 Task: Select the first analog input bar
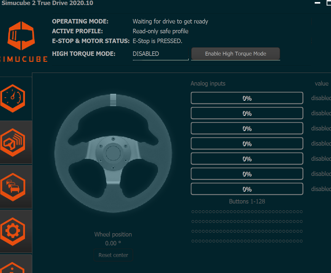247,98
